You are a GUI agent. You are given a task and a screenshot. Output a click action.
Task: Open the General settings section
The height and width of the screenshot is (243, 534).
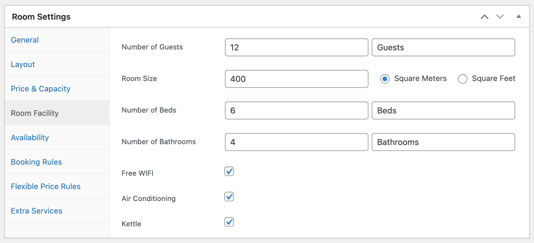25,40
